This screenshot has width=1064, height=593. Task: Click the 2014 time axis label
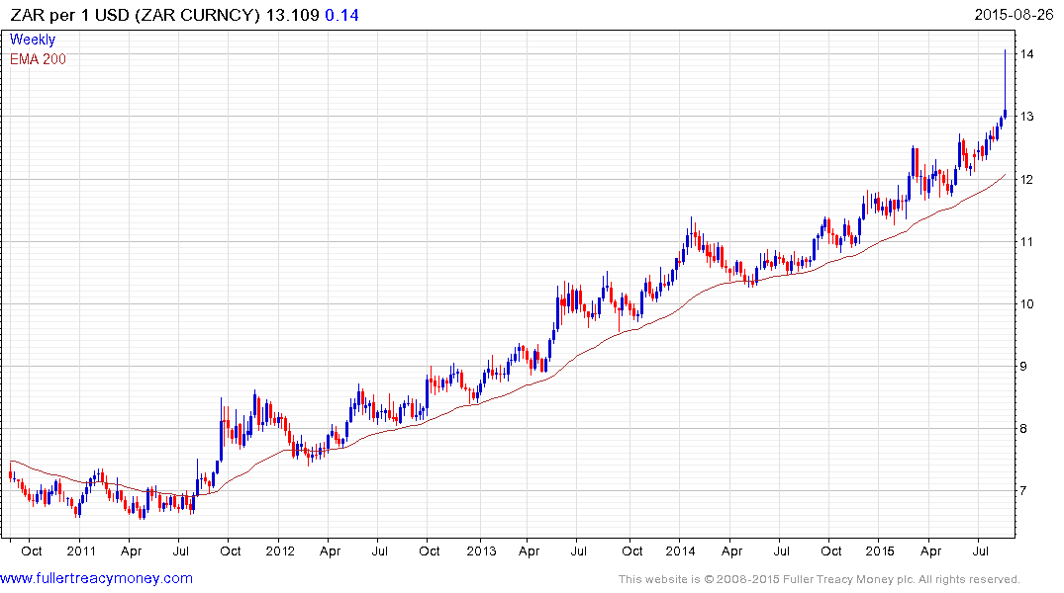(x=680, y=551)
